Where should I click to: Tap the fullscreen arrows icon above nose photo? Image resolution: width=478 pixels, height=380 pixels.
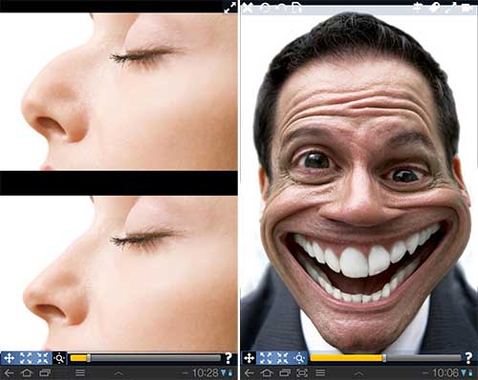(x=230, y=8)
